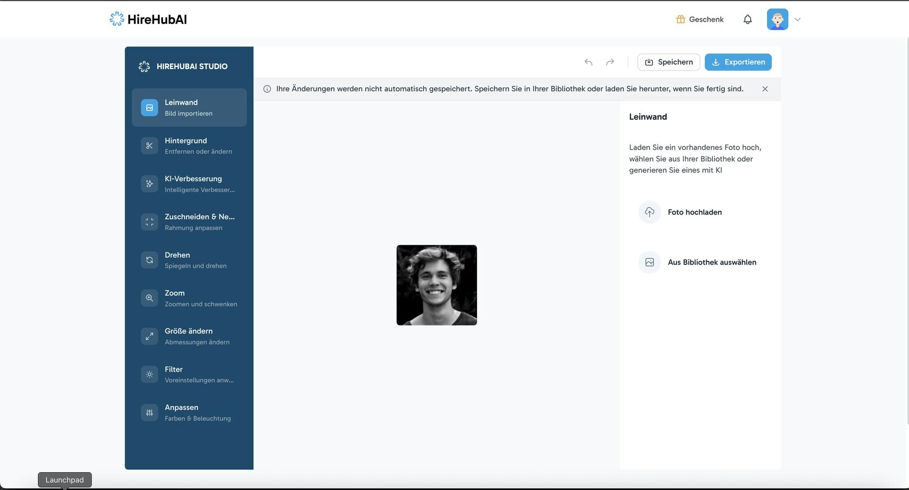909x490 pixels.
Task: Click the portrait photo on the canvas
Action: pos(436,285)
